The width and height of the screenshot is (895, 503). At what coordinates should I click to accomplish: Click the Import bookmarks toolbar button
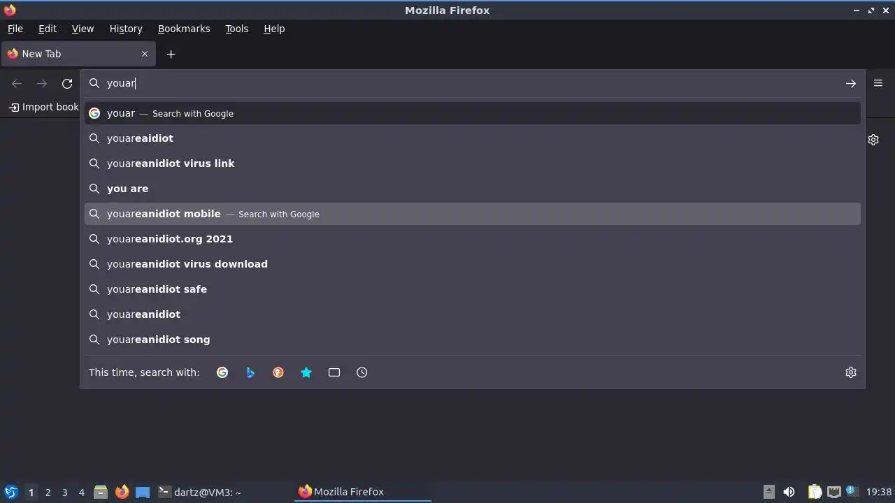[43, 107]
